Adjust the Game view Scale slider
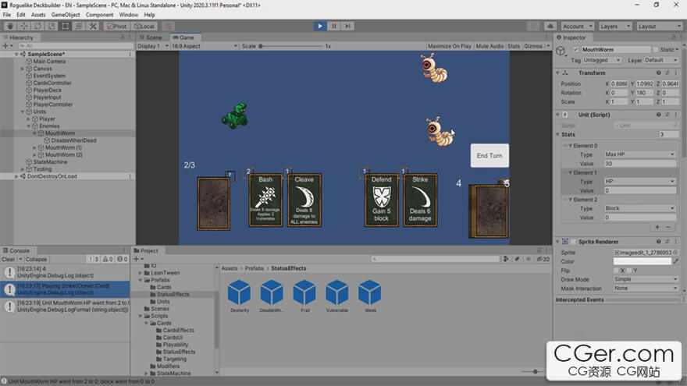 click(x=291, y=46)
